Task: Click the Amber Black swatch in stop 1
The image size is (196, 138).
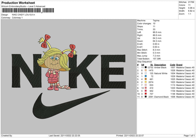Action: point(146,67)
